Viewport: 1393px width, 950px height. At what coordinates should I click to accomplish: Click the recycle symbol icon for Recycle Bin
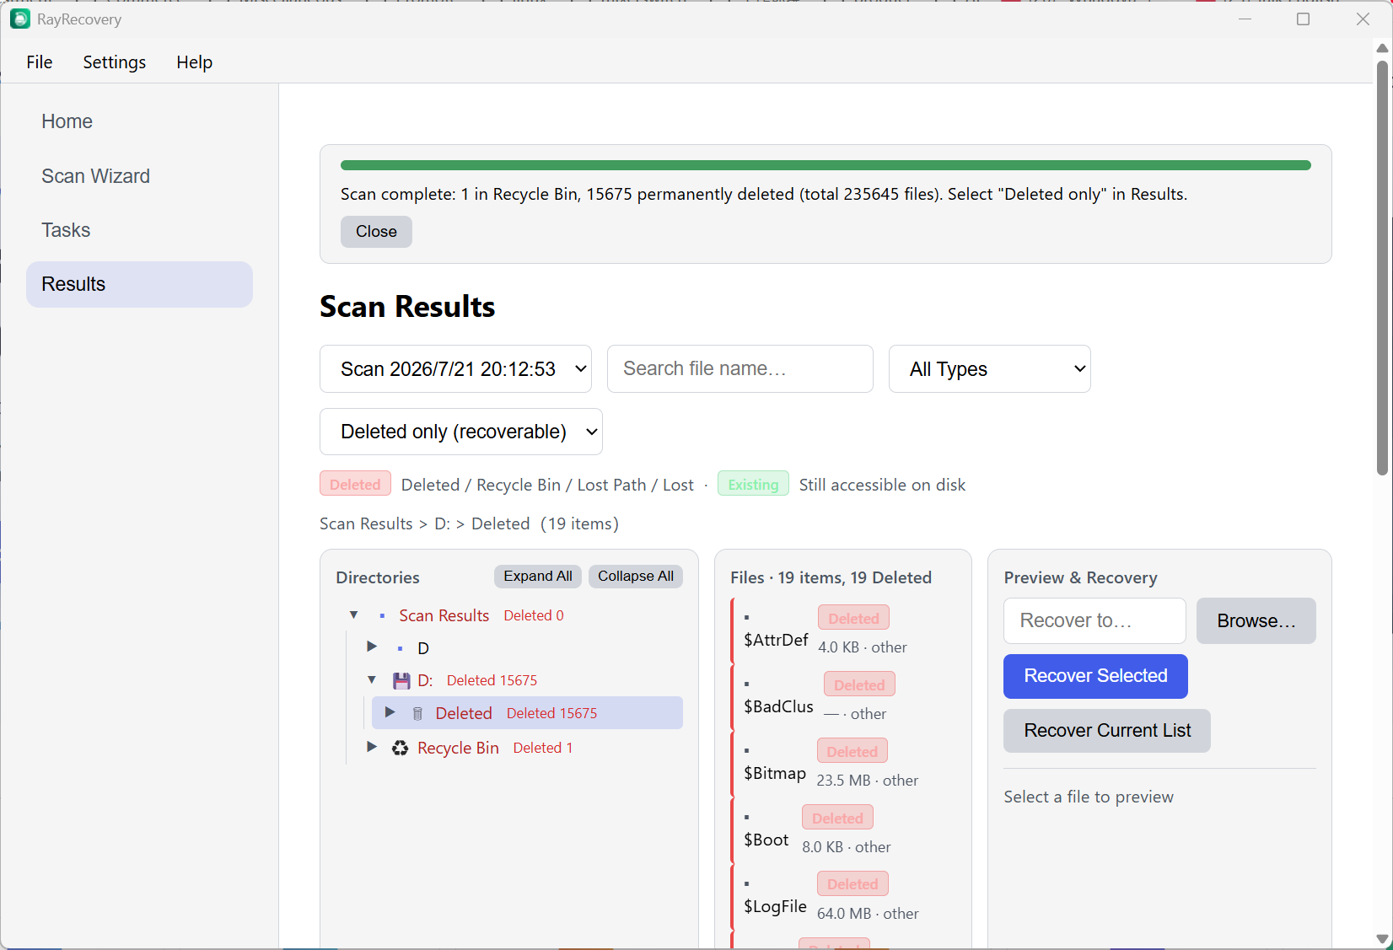(401, 748)
